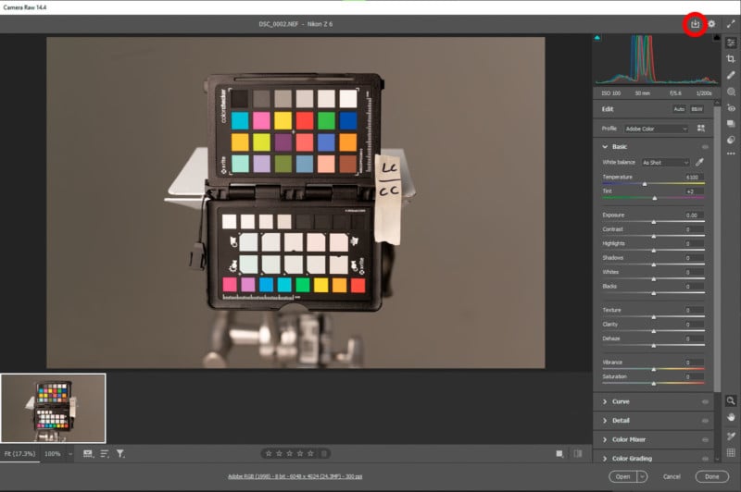Open Camera Raw preferences gear icon
741x492 pixels.
(x=712, y=24)
